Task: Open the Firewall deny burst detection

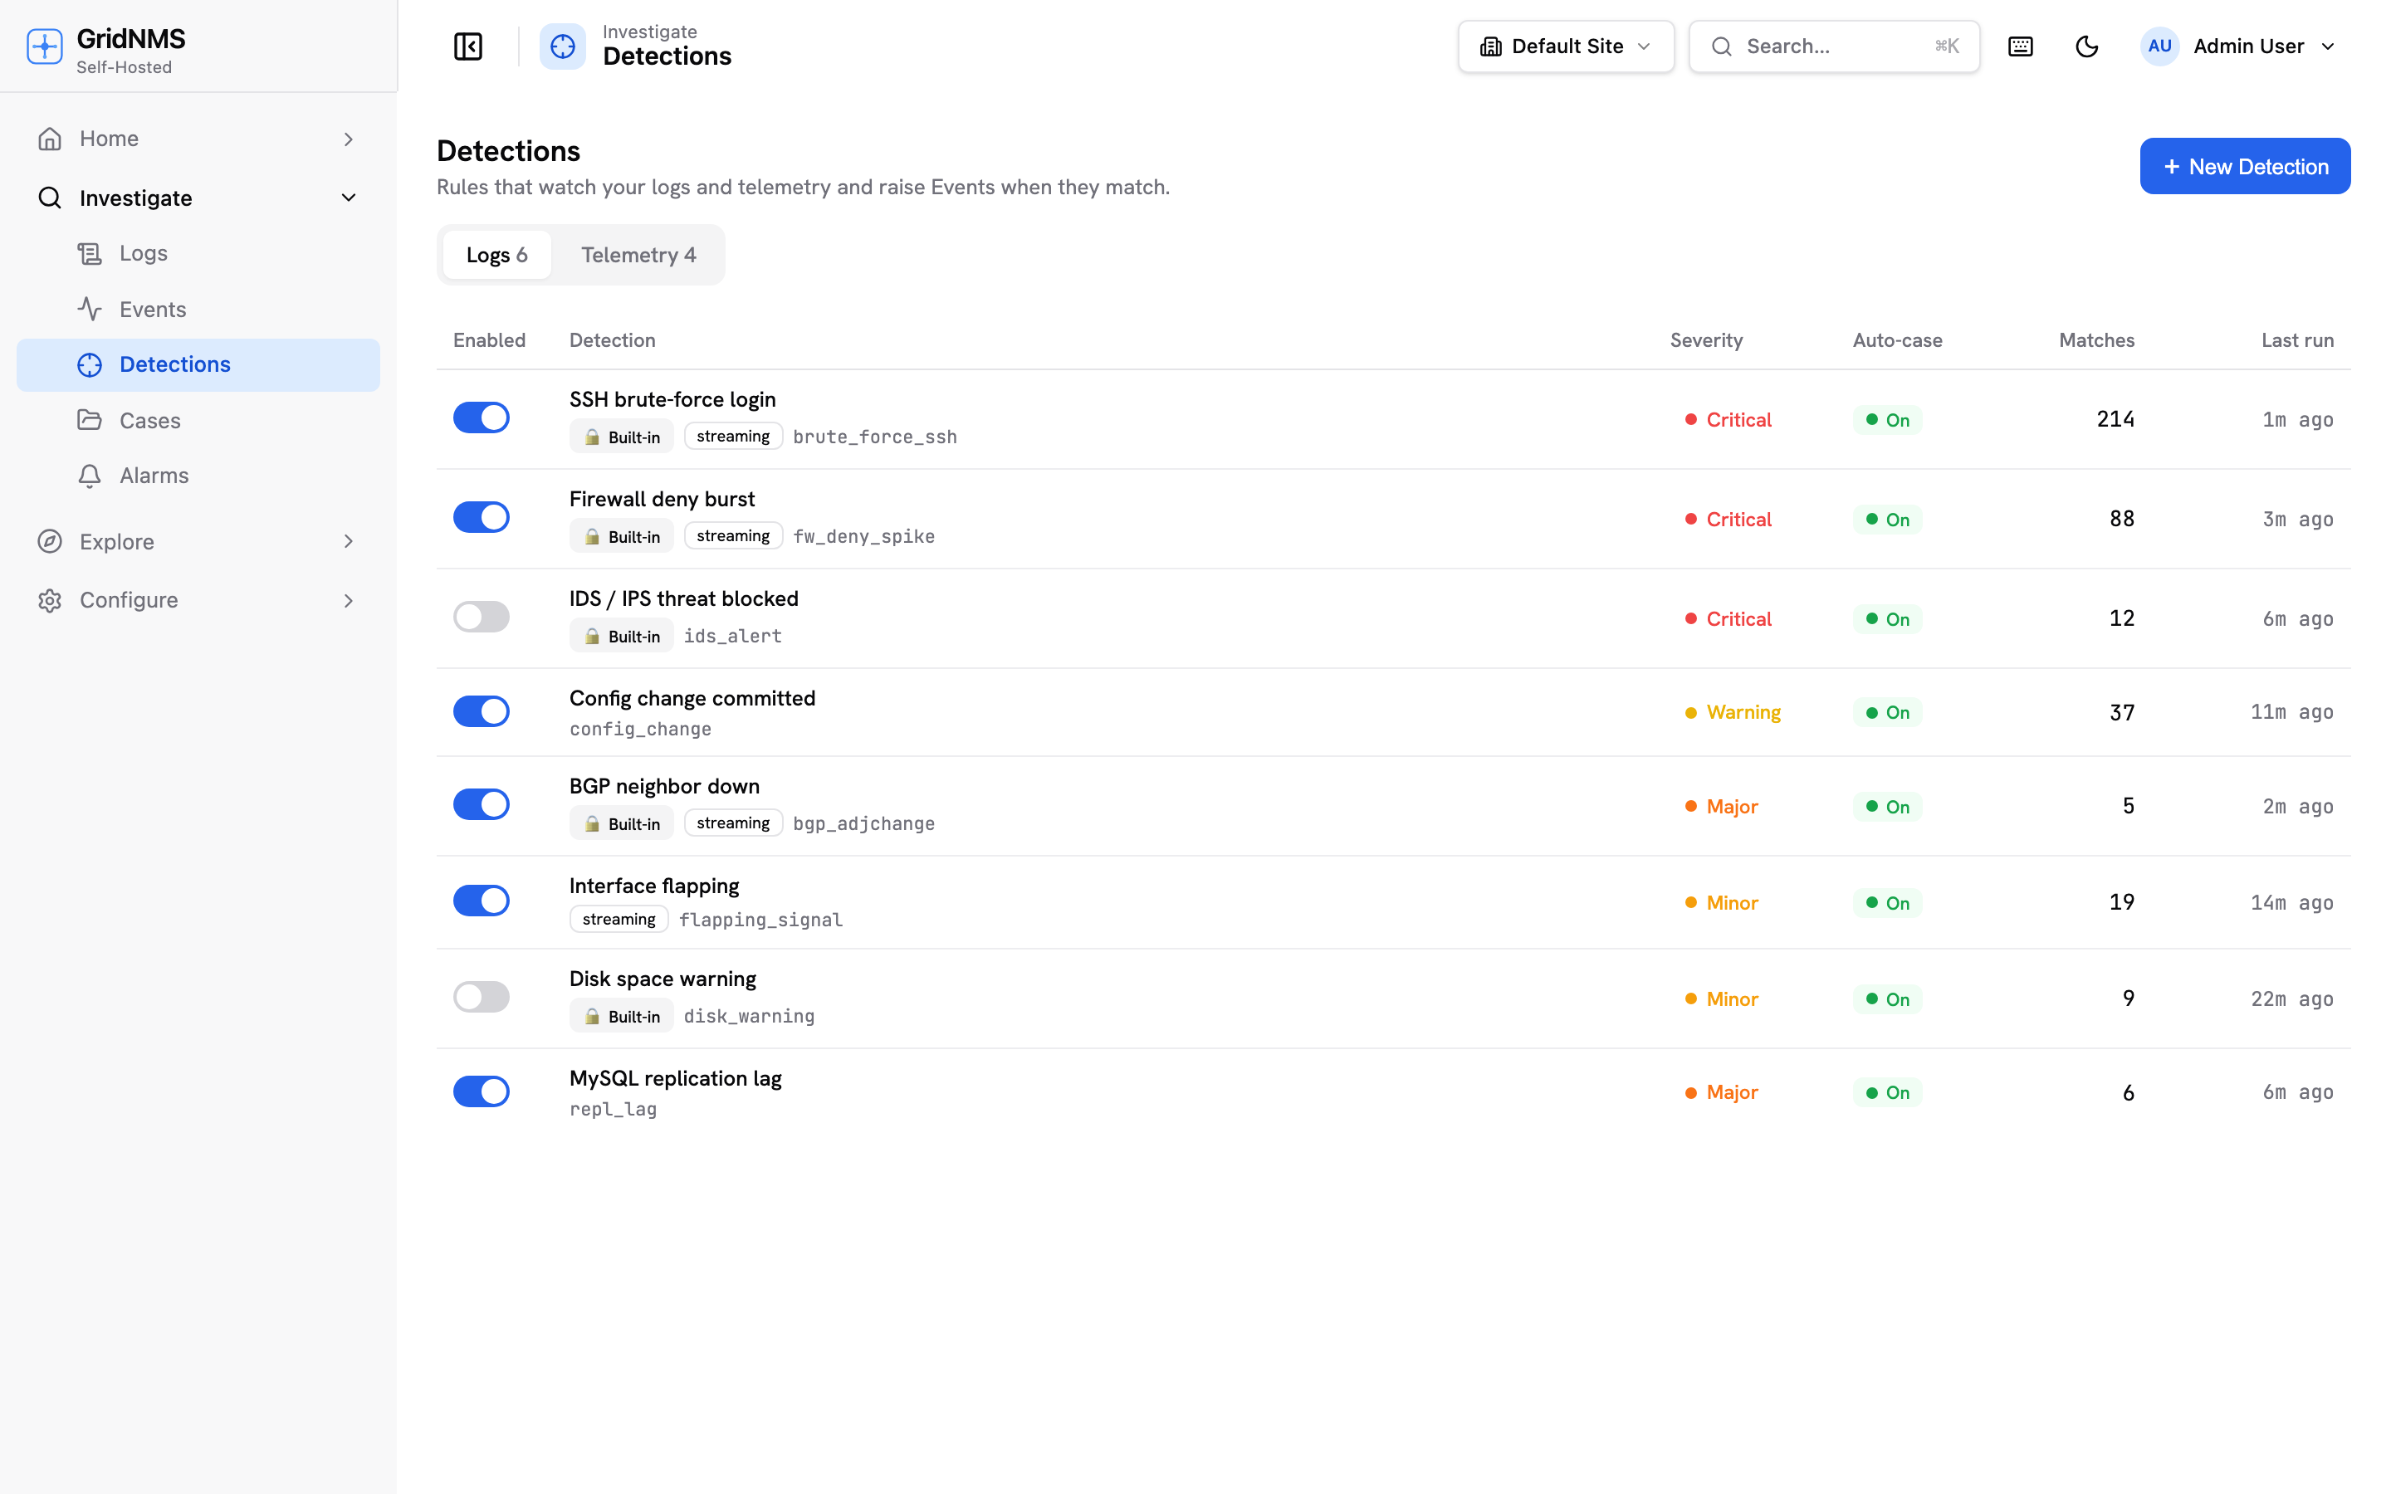Action: click(x=662, y=499)
